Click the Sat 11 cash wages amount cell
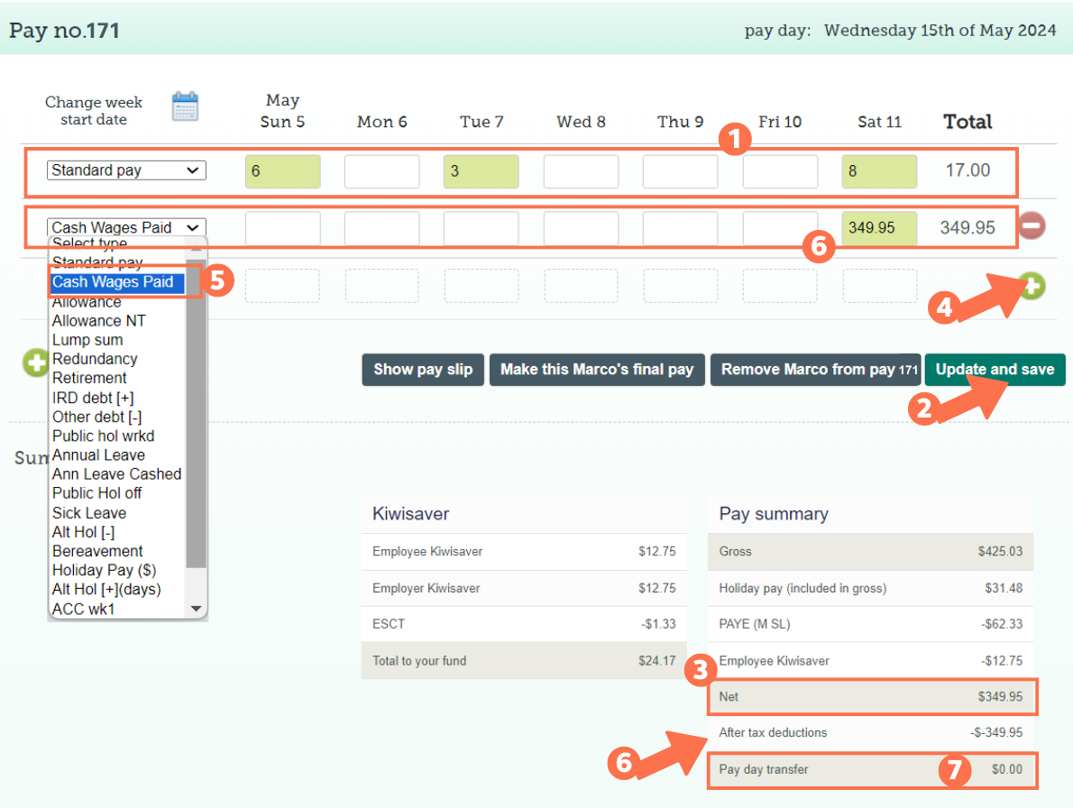 click(x=879, y=226)
